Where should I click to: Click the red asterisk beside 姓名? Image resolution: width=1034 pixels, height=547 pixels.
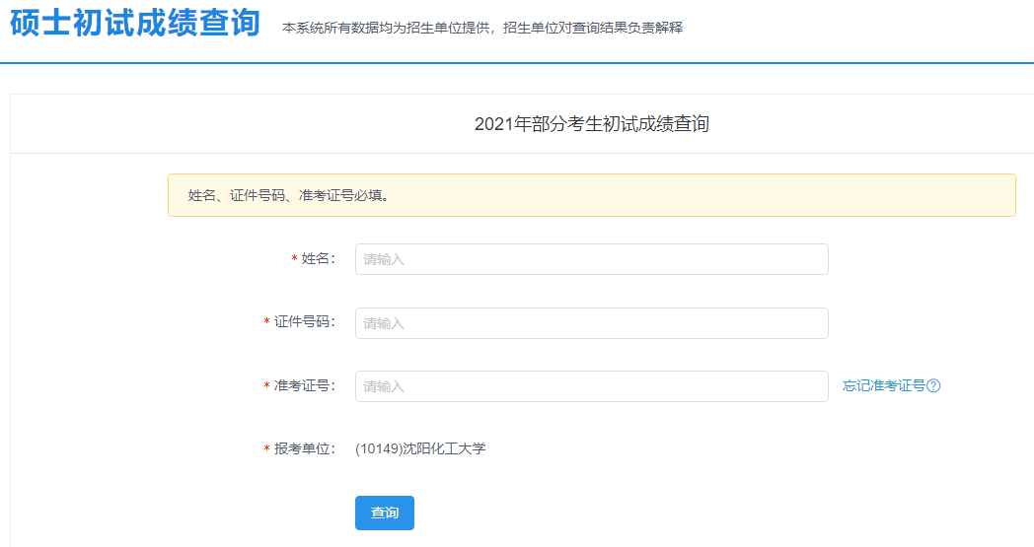(294, 260)
